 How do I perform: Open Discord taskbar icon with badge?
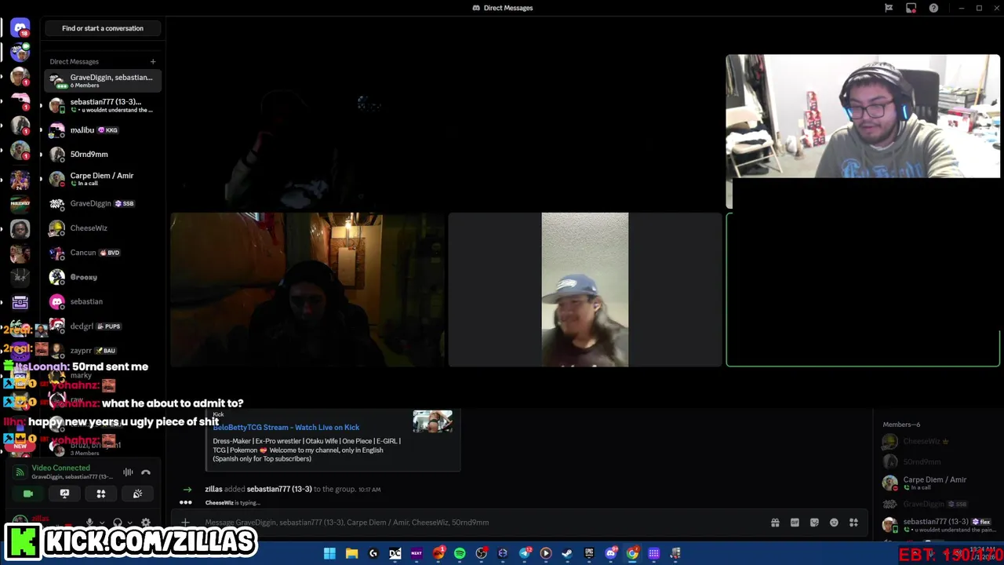[x=611, y=553]
